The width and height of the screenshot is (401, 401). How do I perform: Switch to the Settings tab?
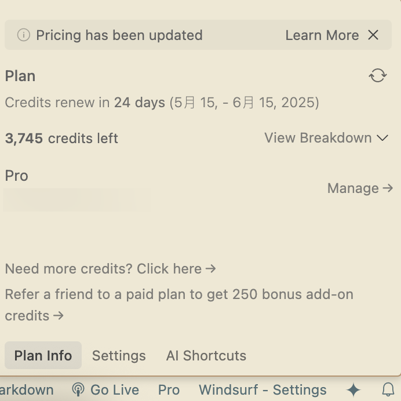pos(119,355)
